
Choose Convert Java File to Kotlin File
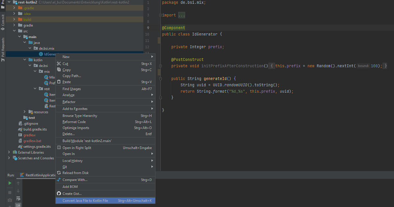[x=85, y=200]
